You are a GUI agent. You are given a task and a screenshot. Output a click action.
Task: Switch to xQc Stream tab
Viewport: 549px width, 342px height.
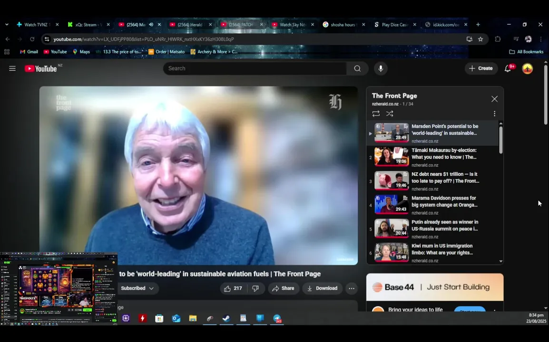pyautogui.click(x=88, y=25)
